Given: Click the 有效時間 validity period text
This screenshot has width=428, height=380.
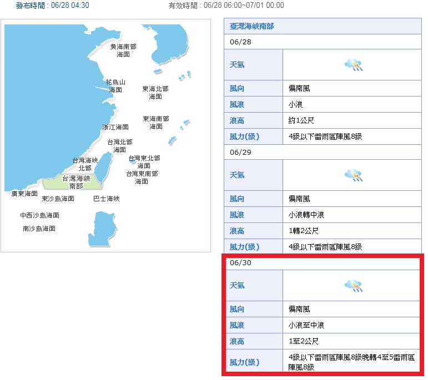Looking at the screenshot, I should (x=226, y=5).
